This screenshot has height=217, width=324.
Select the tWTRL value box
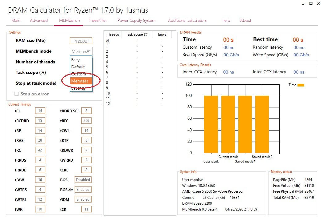[x=40, y=199]
